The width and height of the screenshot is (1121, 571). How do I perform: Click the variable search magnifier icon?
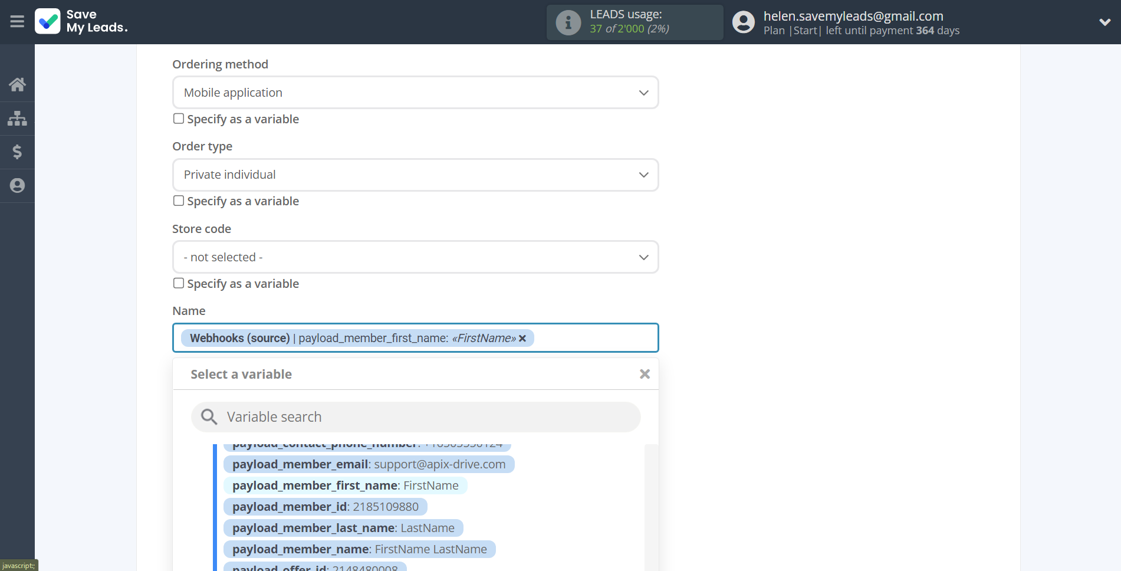tap(209, 417)
